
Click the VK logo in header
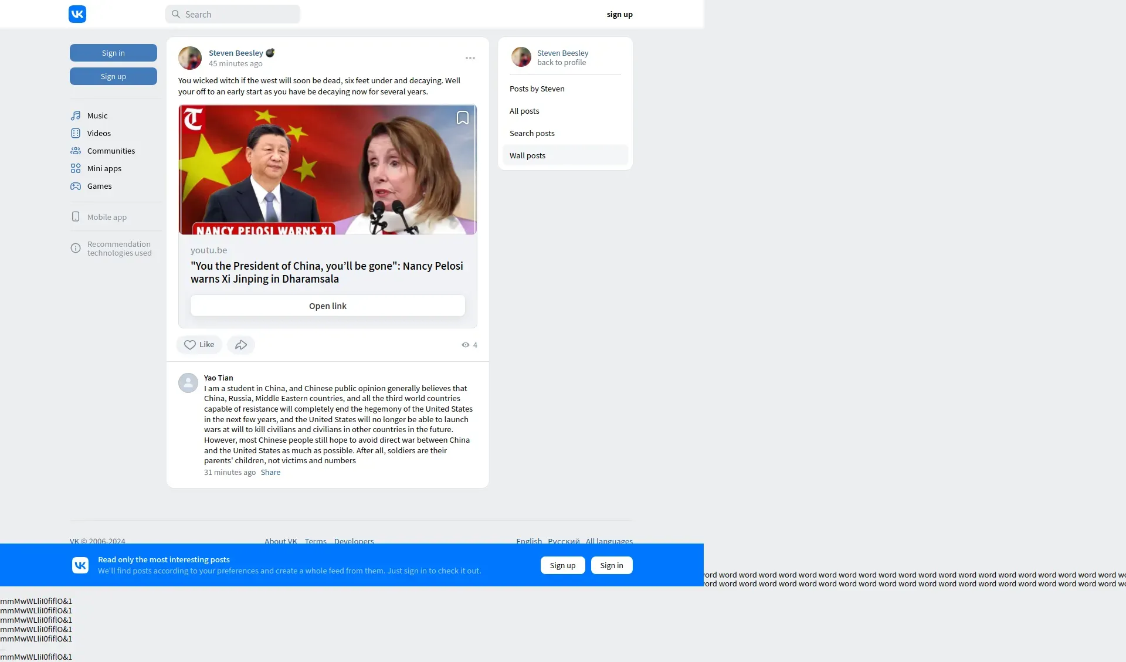77,14
